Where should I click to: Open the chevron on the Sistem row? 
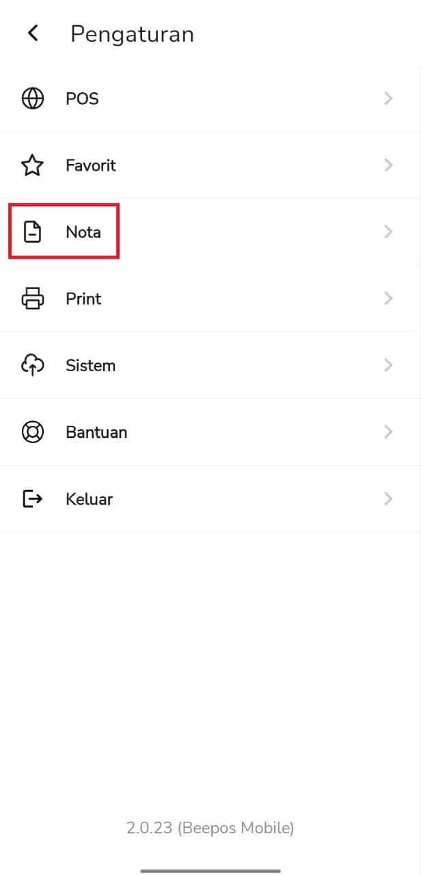click(x=388, y=366)
